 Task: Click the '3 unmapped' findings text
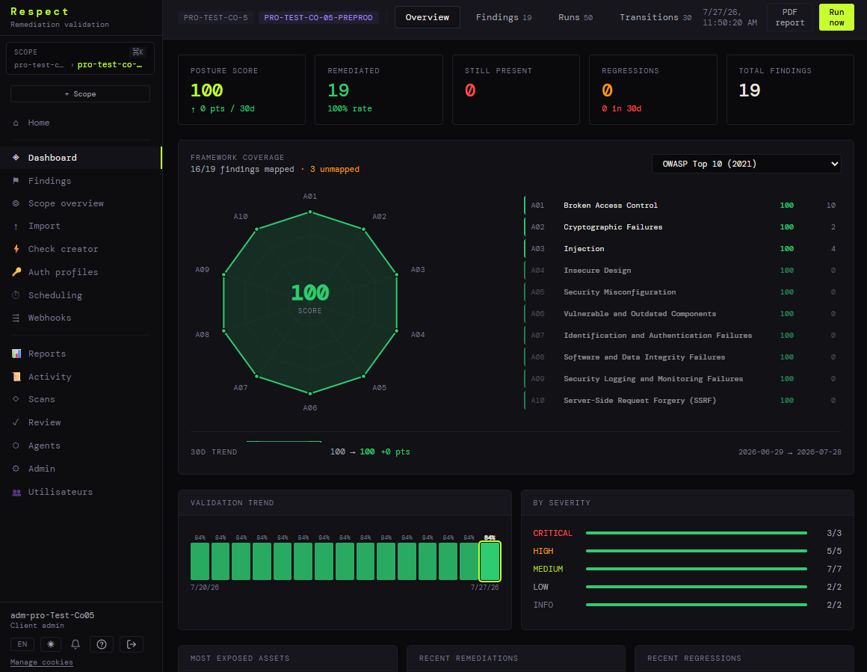(x=335, y=169)
